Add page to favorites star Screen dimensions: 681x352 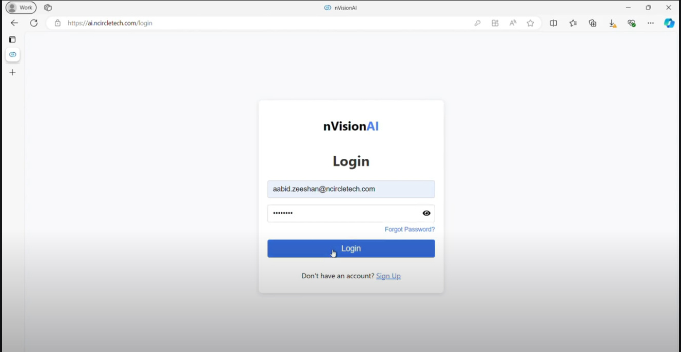tap(530, 23)
